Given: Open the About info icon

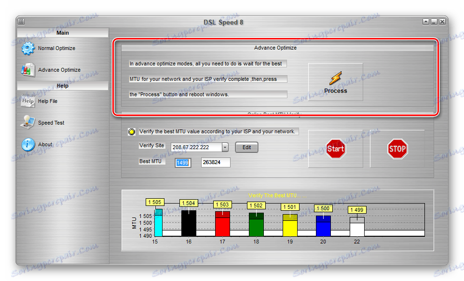Looking at the screenshot, I should (28, 145).
